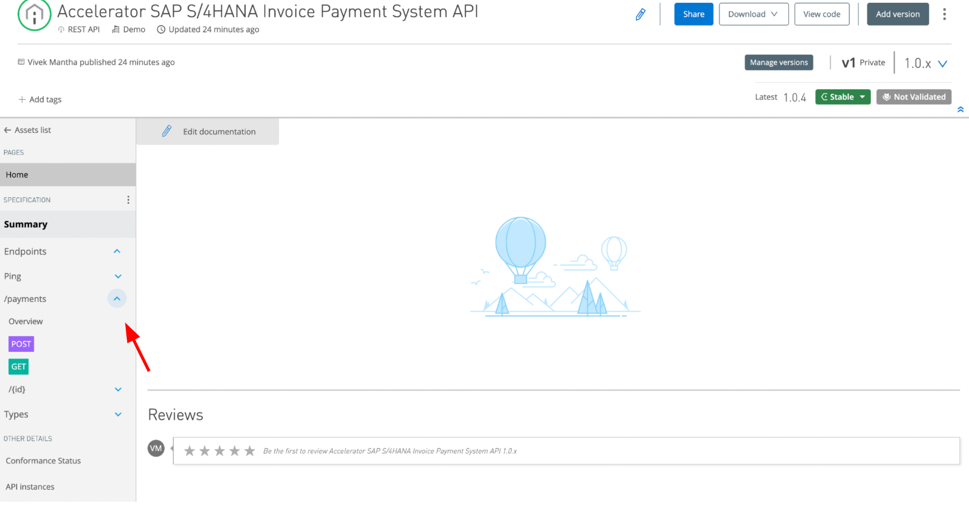The image size is (969, 508).
Task: Open the three-dot menu next to Add version
Action: pos(944,14)
